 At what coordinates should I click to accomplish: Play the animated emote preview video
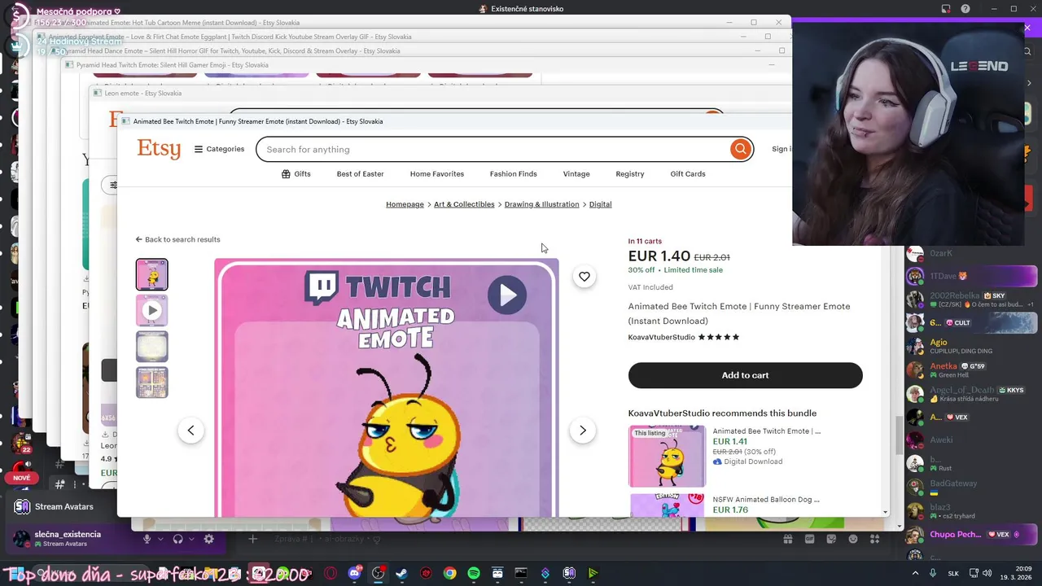(x=507, y=295)
